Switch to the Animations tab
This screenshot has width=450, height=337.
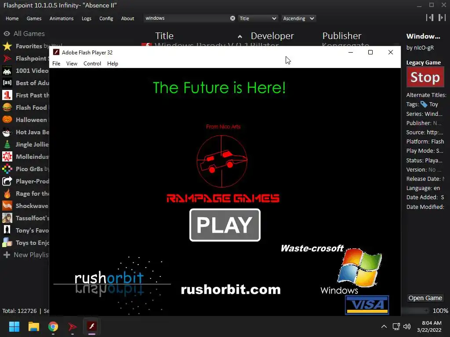62,18
